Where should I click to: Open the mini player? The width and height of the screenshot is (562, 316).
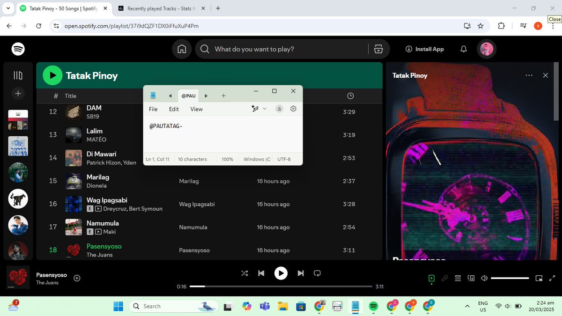point(539,278)
